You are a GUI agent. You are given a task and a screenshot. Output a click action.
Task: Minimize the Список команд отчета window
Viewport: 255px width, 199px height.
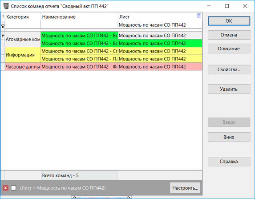[x=209, y=6]
